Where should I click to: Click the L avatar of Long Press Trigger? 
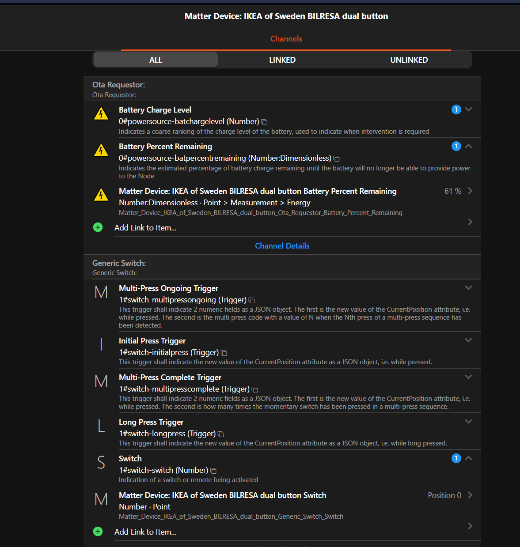coord(101,426)
